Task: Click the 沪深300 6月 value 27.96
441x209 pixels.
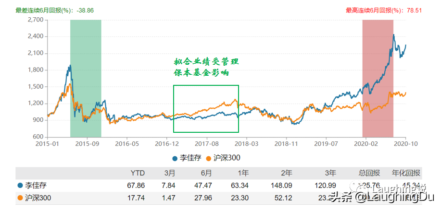Action: pos(202,198)
